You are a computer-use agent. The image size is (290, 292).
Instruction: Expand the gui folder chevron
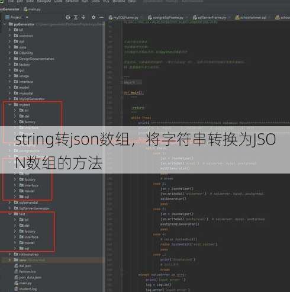click(9, 70)
